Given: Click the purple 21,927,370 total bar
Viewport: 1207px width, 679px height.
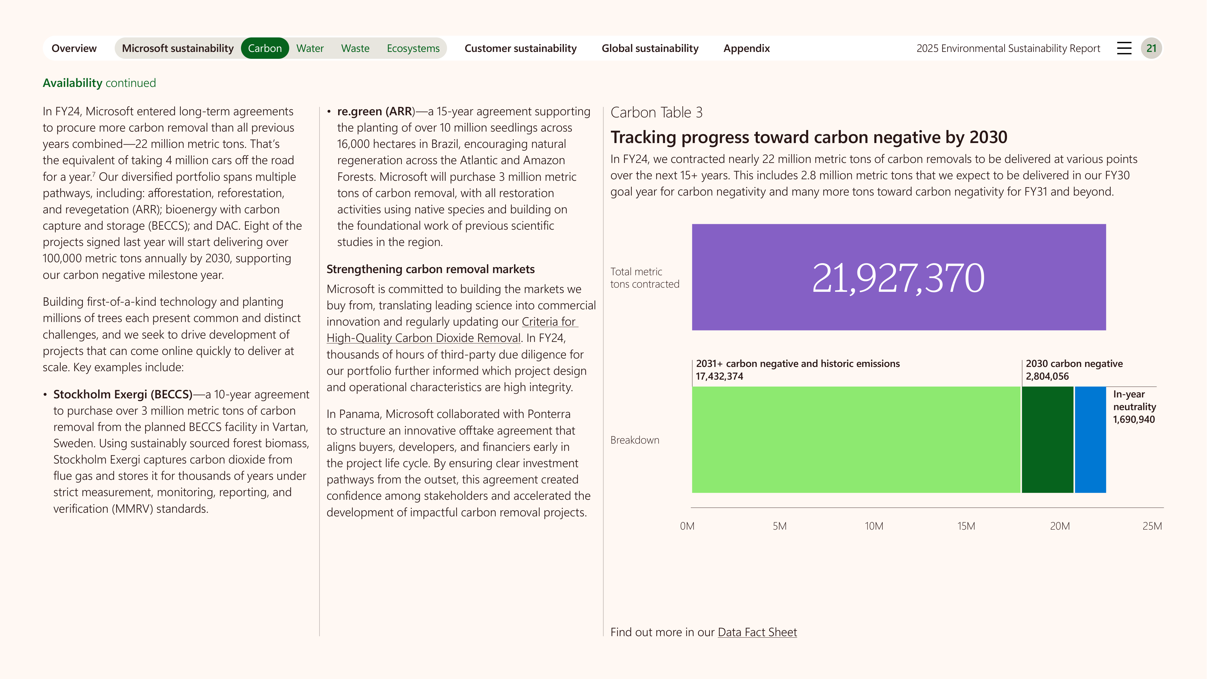Looking at the screenshot, I should 899,277.
